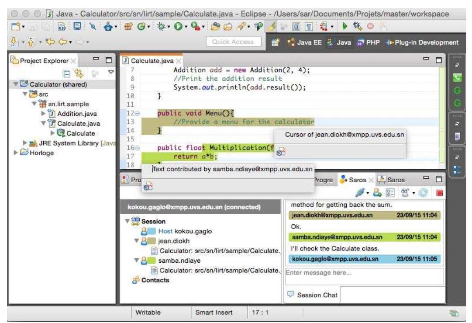The width and height of the screenshot is (472, 323).
Task: Open the Project Explorer View Menu triangle
Action: click(x=111, y=72)
